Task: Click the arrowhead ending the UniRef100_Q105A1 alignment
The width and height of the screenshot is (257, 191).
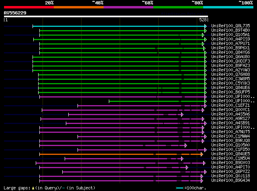Action: 203,35
